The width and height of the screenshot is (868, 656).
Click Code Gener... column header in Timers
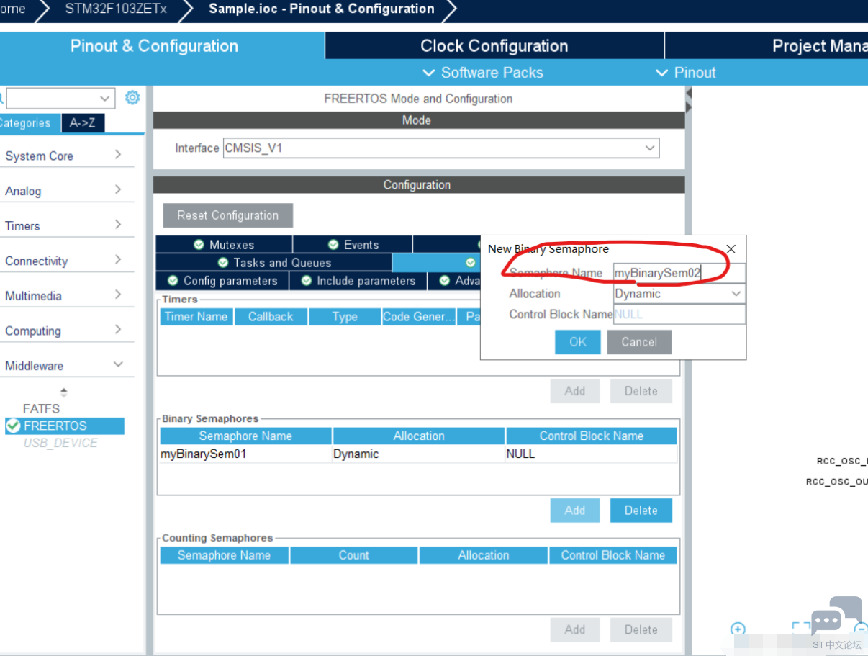coord(418,317)
